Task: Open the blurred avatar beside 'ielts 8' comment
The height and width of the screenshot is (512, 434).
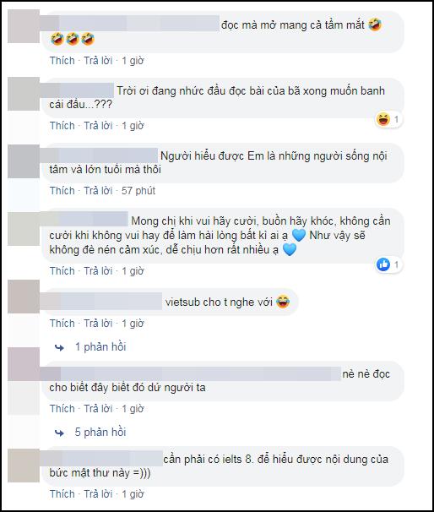Action: pyautogui.click(x=24, y=466)
